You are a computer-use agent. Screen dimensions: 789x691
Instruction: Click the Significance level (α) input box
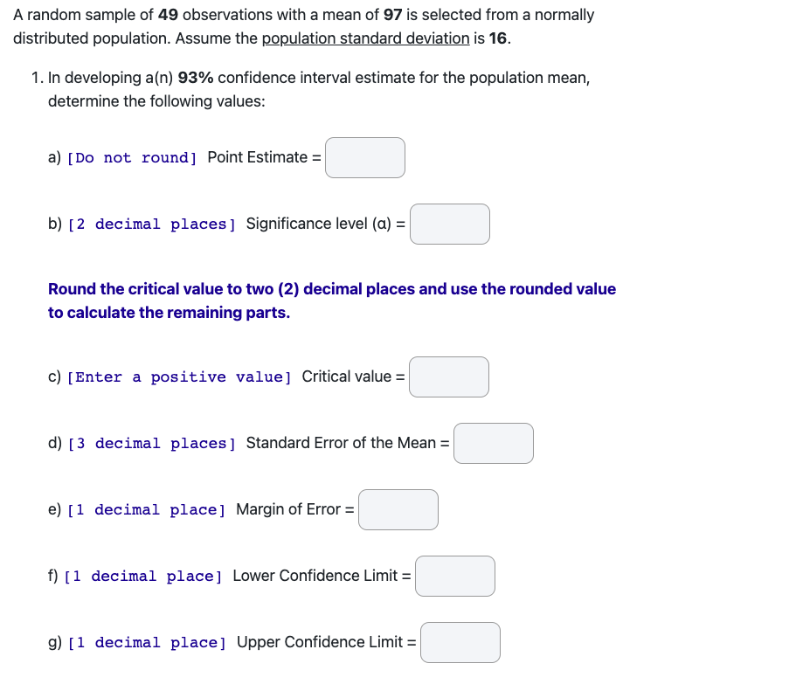[x=449, y=224]
